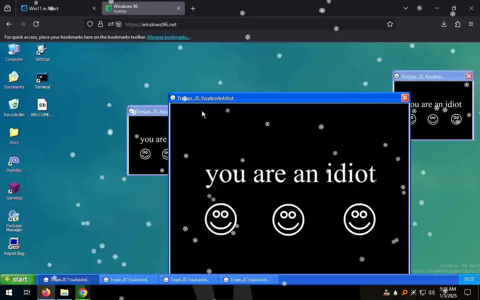The height and width of the screenshot is (300, 480).
Task: Click the left smiley in the front window
Action: click(x=220, y=219)
